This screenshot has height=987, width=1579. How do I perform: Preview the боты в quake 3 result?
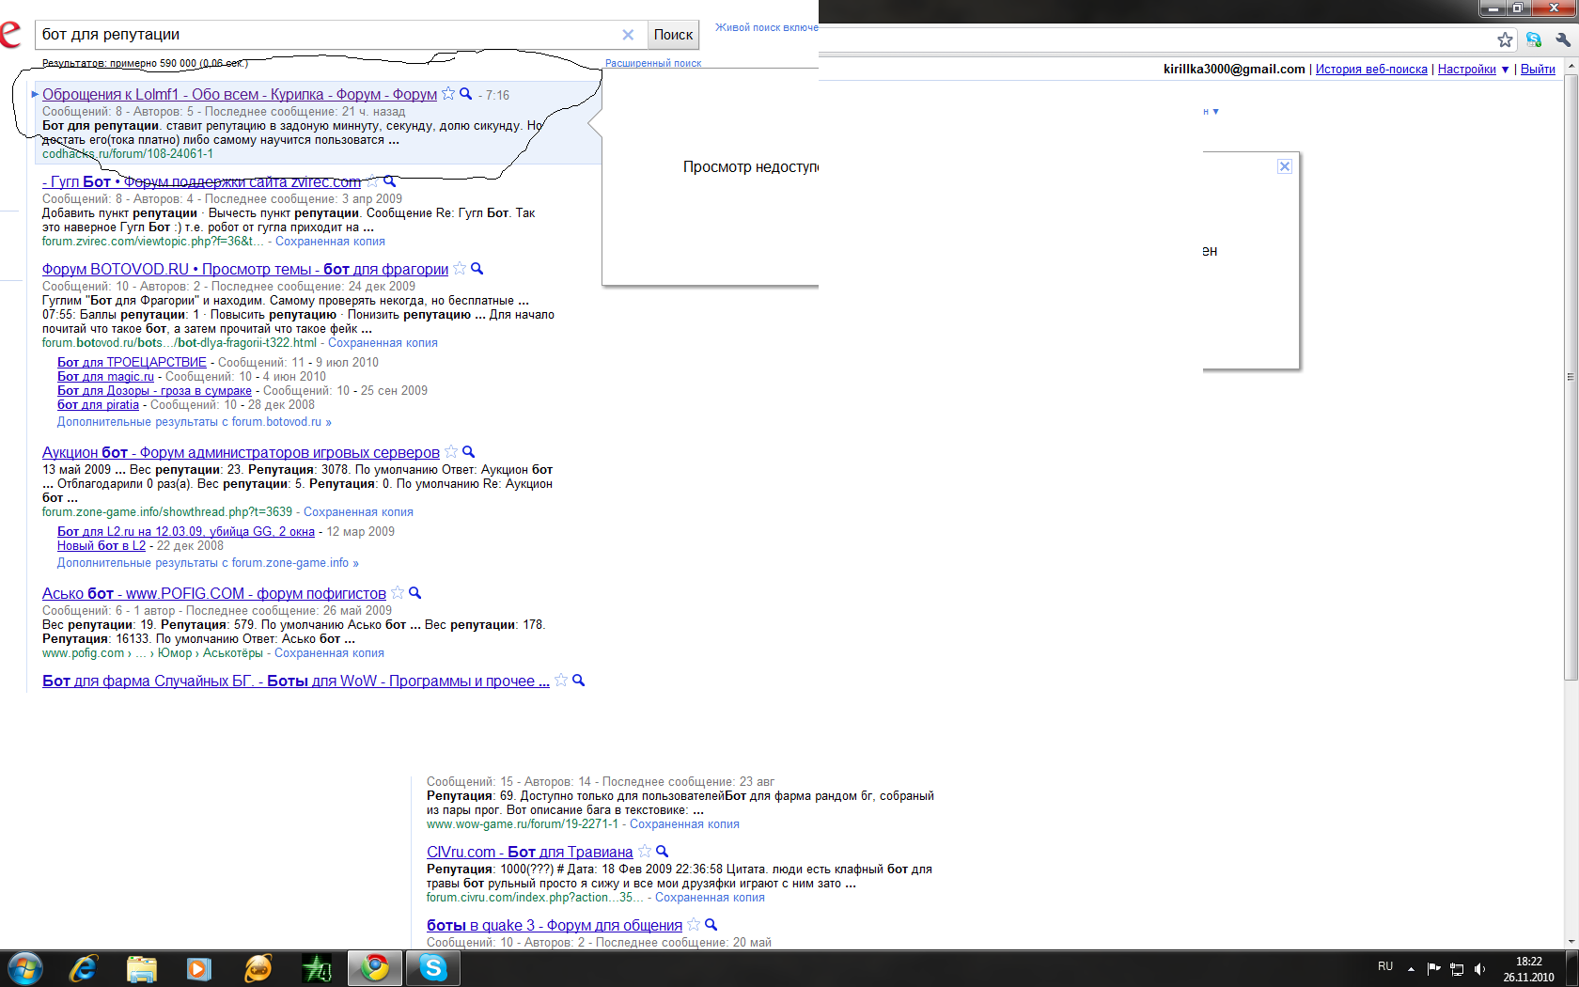(711, 925)
